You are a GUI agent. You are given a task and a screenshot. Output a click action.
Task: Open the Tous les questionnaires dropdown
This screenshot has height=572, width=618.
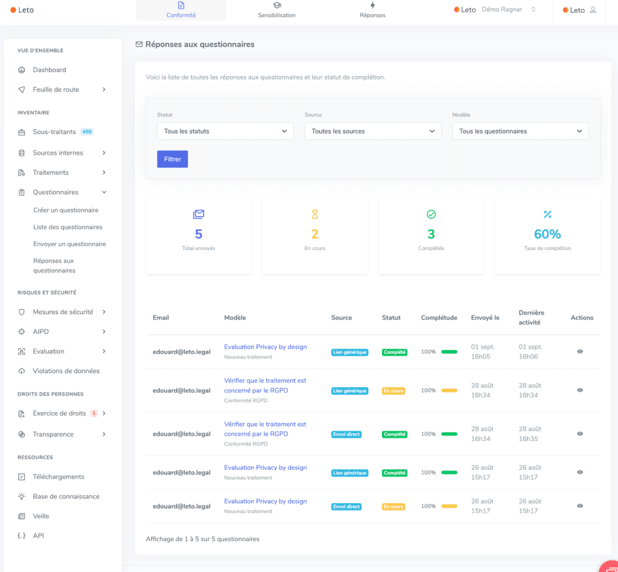click(520, 131)
